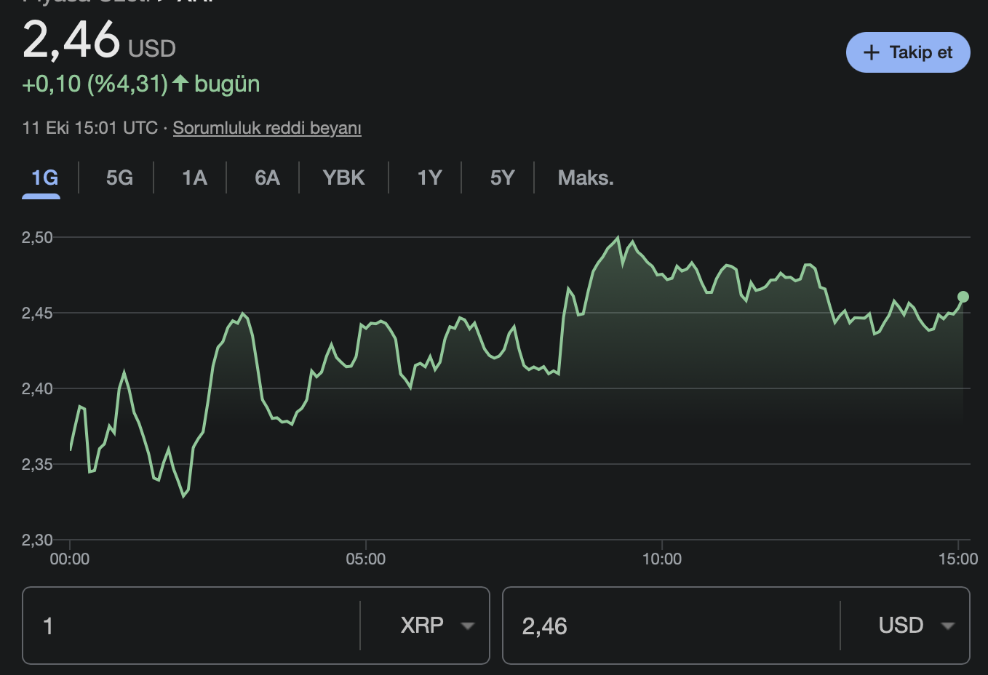Show the 1A monthly chart range

(x=194, y=178)
